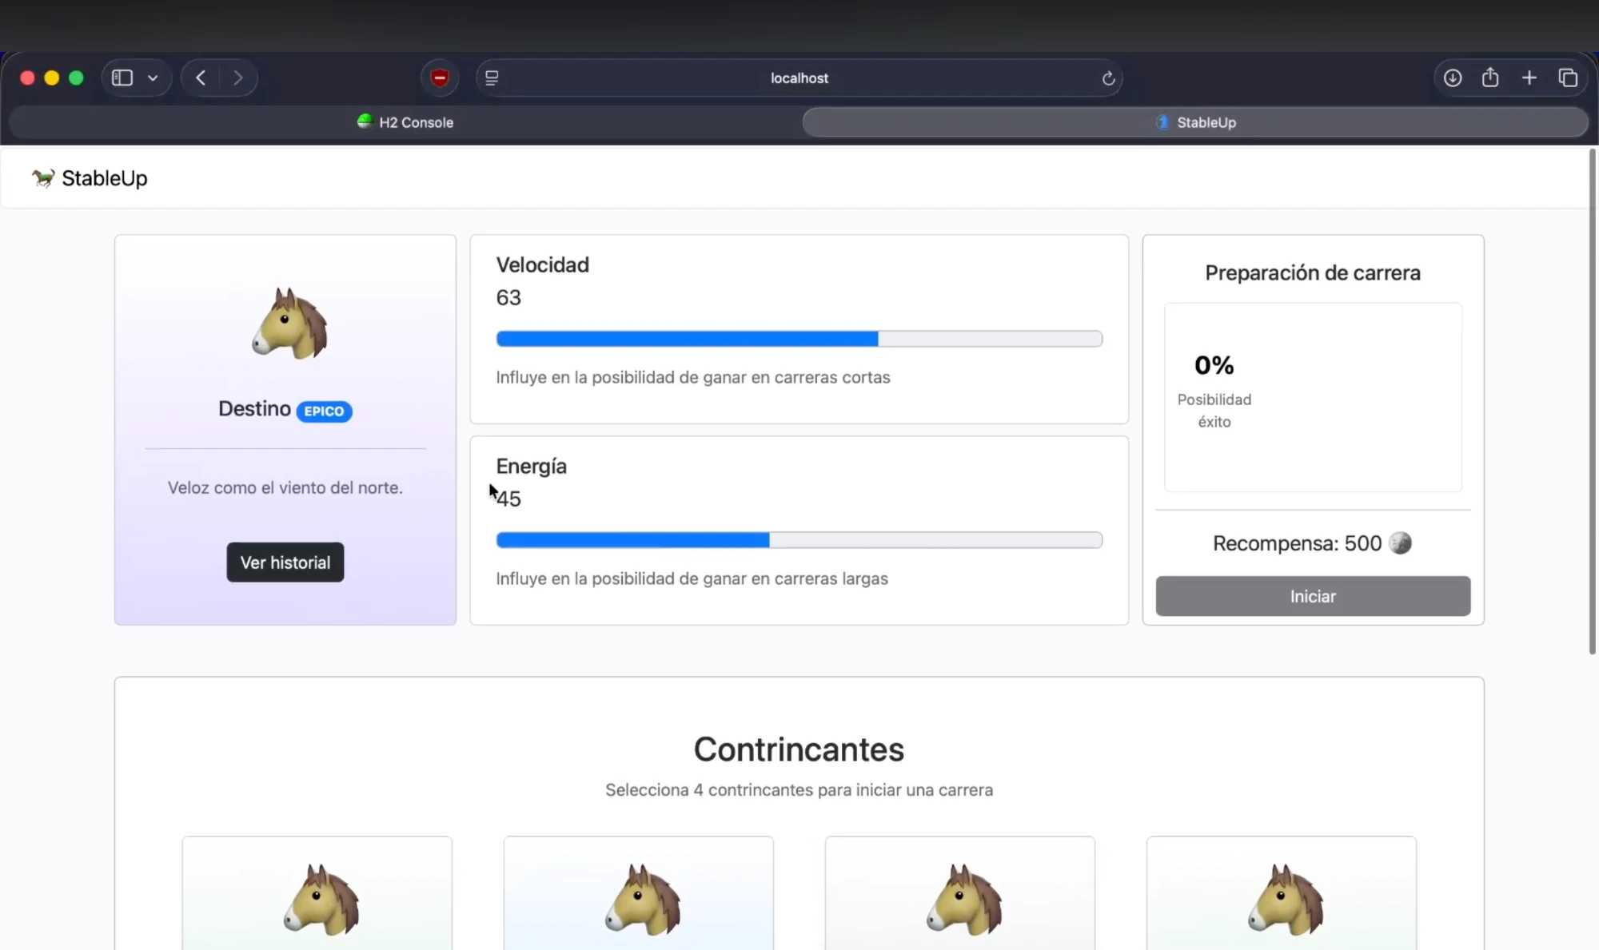Click the Velocidad progress bar
Image resolution: width=1599 pixels, height=950 pixels.
click(799, 339)
